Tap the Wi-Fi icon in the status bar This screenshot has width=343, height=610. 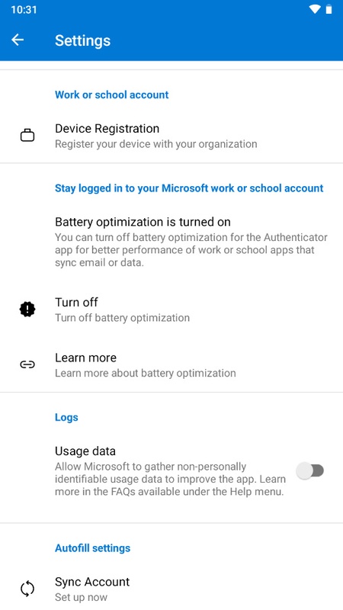click(315, 9)
